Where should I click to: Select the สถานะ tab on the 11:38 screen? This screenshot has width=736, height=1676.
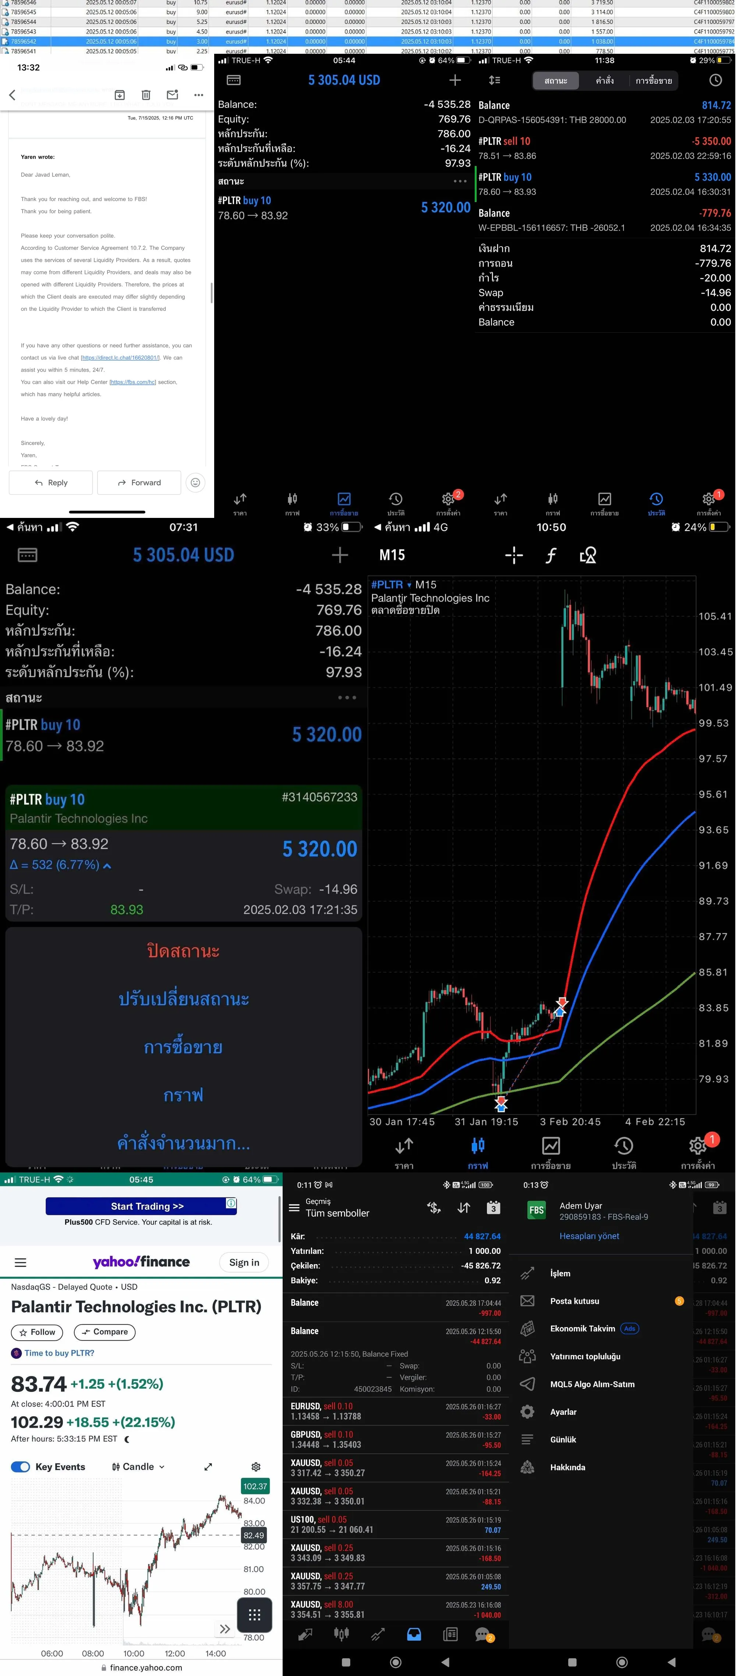coord(556,81)
